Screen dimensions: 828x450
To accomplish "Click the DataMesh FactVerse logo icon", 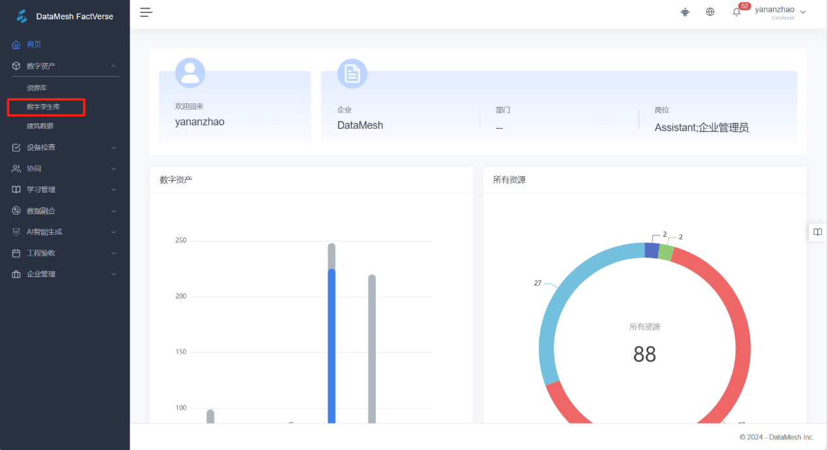I will [22, 16].
